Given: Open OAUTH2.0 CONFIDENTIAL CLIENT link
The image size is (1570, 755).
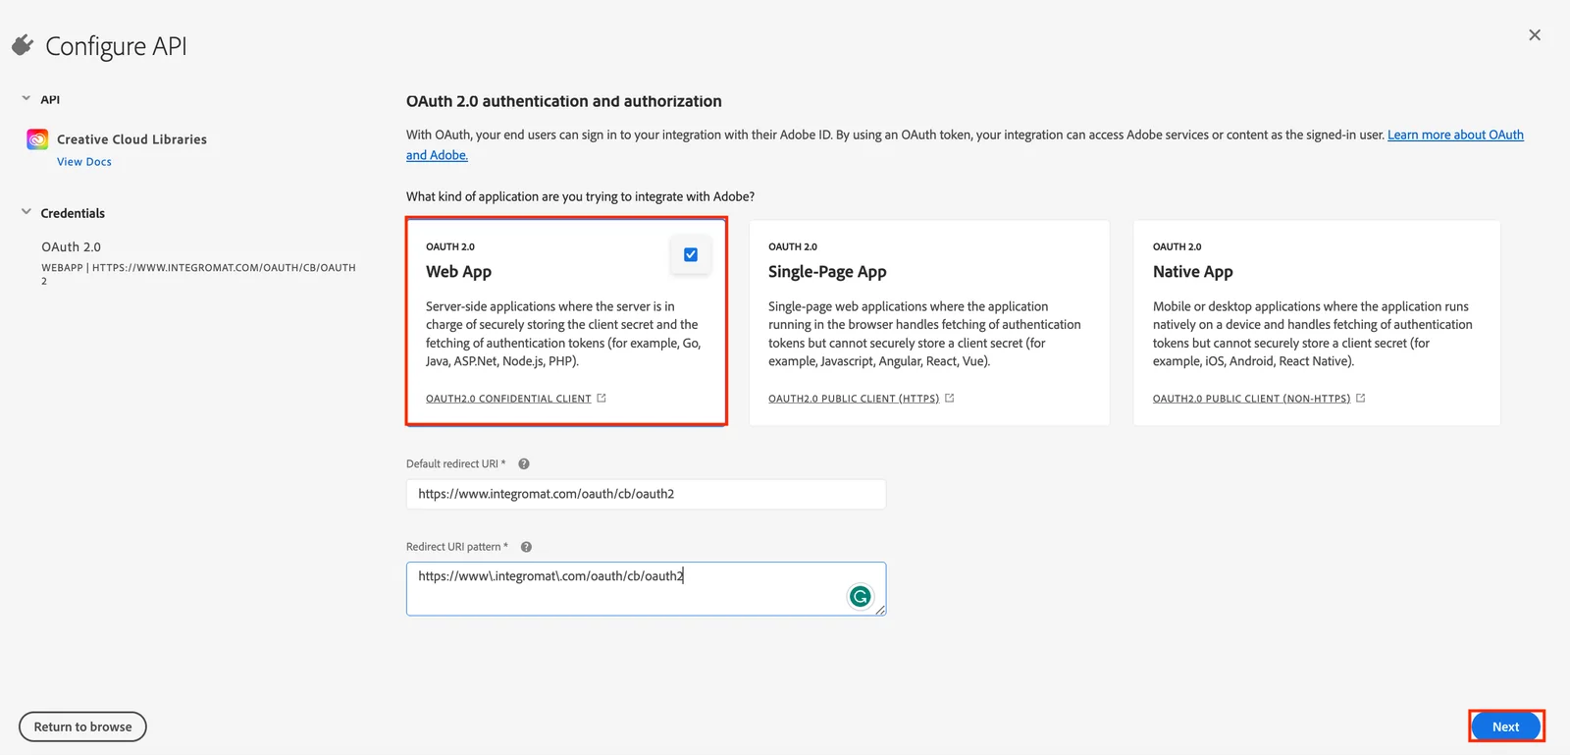Looking at the screenshot, I should tap(508, 399).
